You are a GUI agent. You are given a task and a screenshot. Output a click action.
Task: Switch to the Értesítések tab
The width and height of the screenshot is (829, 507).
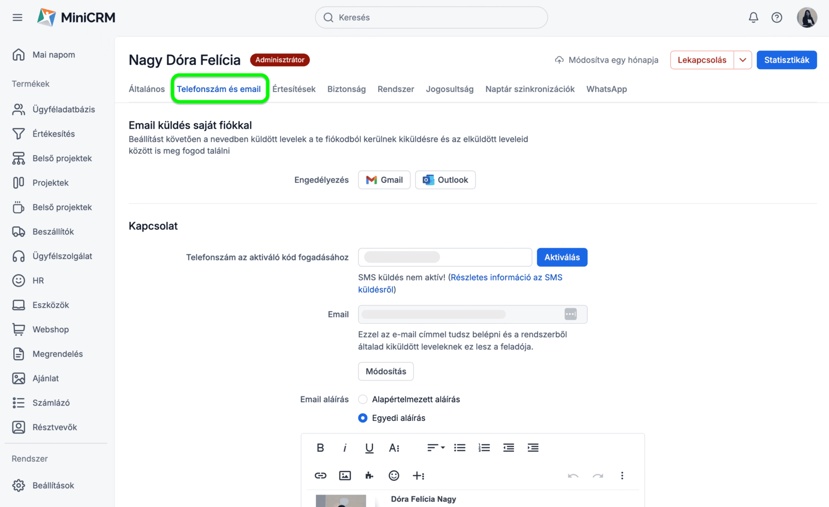click(x=294, y=89)
